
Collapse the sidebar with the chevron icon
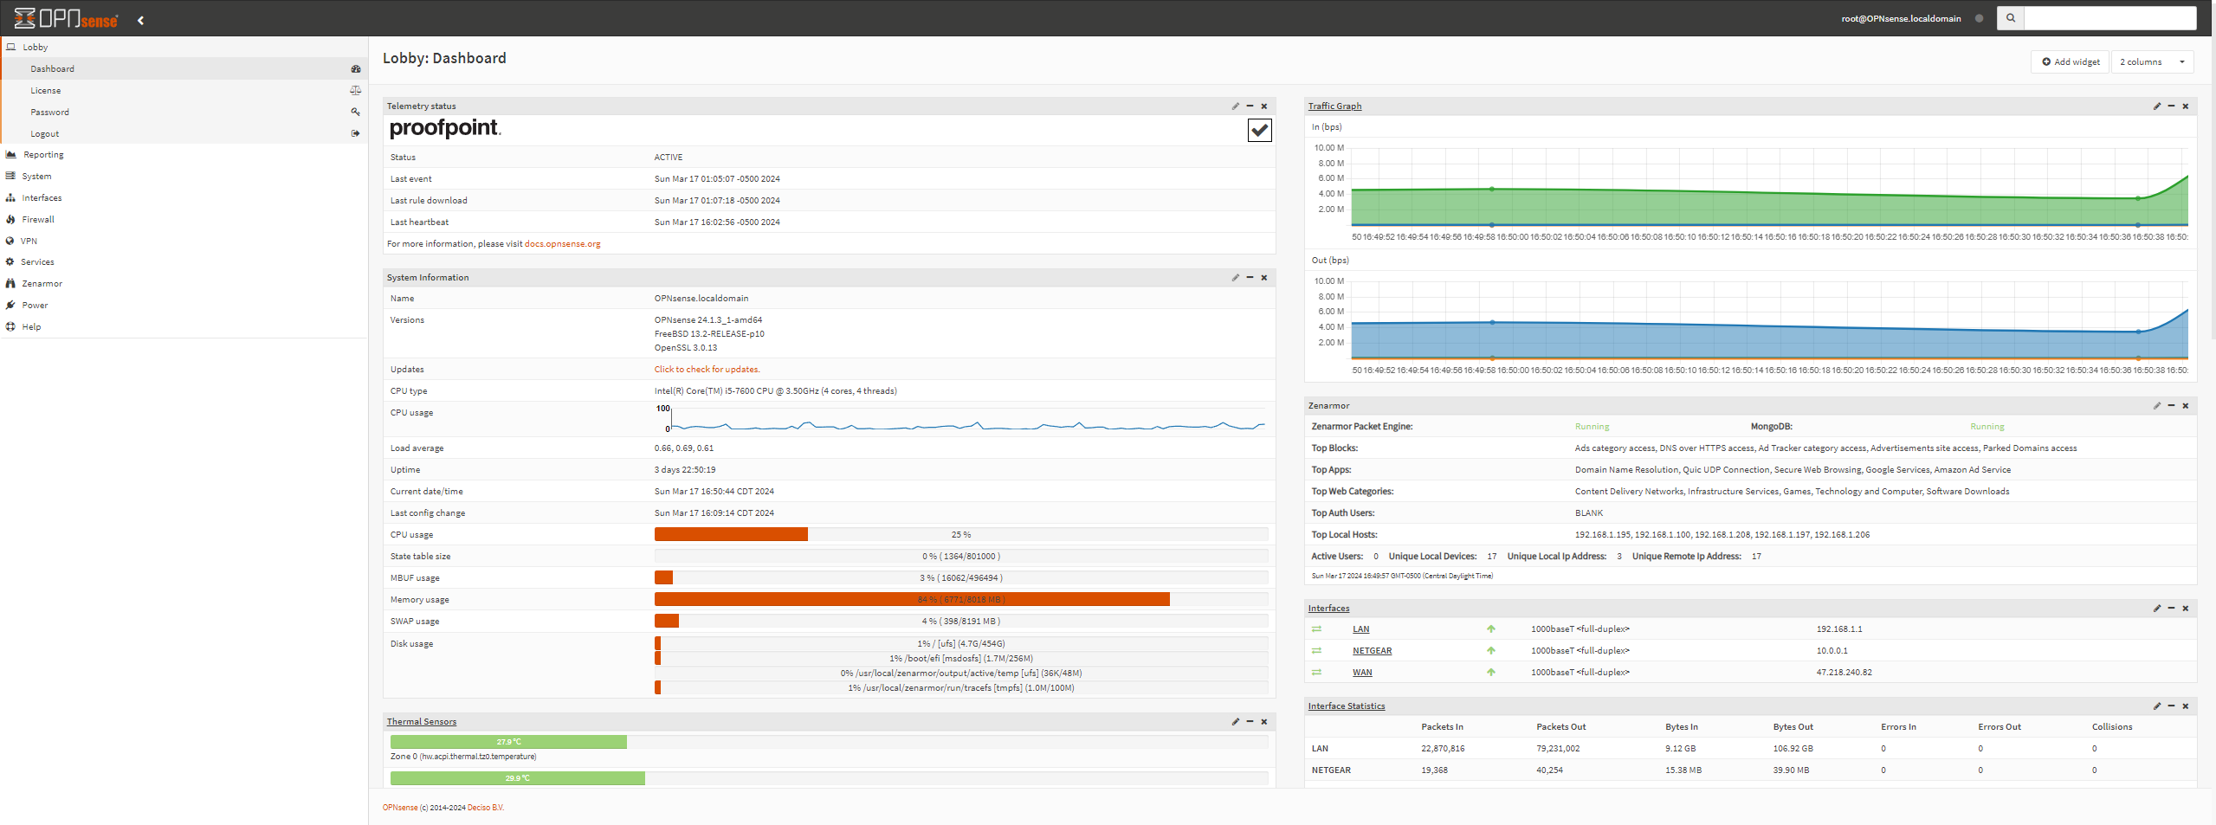(x=140, y=20)
